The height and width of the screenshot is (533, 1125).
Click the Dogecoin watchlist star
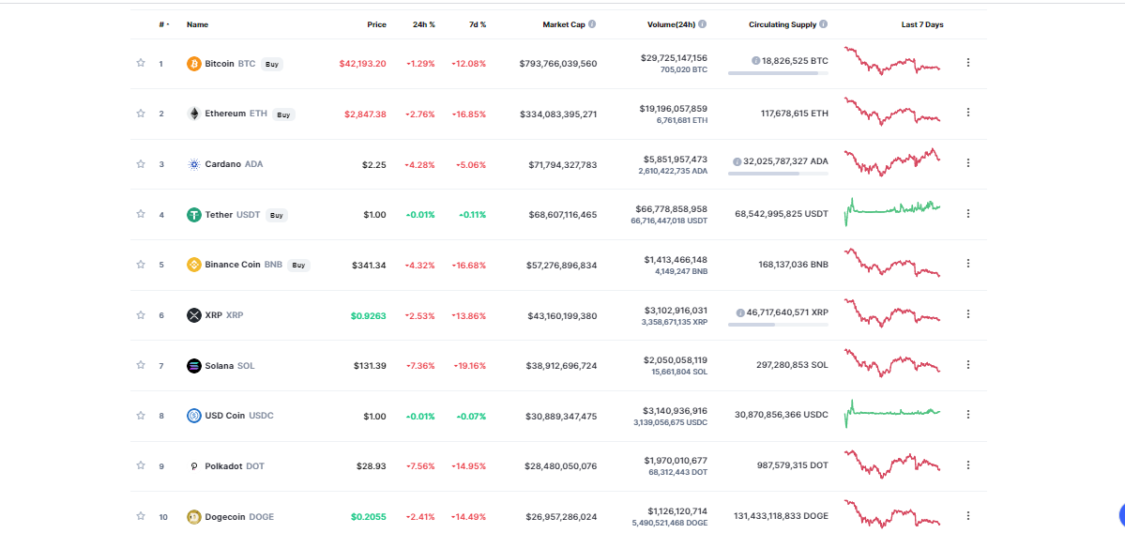tap(141, 516)
